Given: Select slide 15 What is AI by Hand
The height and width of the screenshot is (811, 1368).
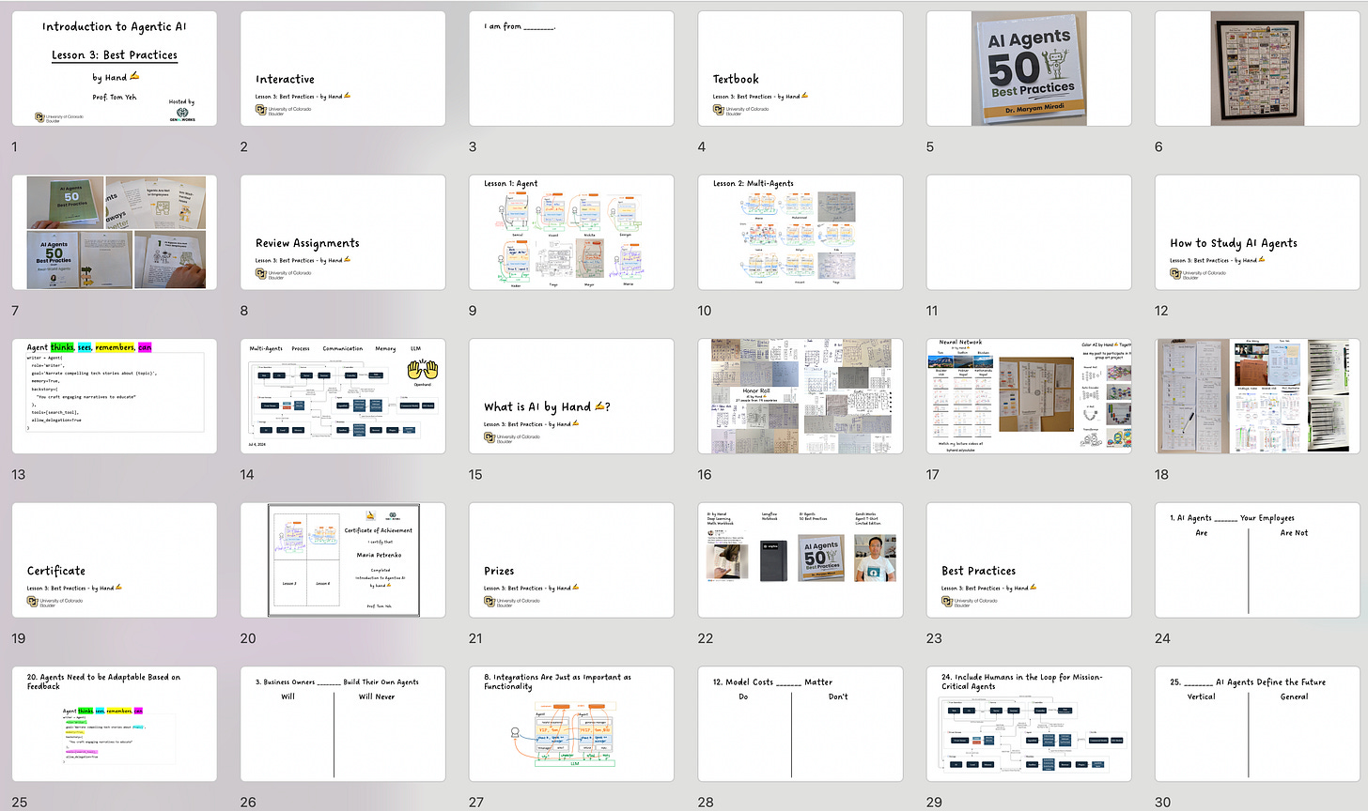Looking at the screenshot, I should pos(571,396).
